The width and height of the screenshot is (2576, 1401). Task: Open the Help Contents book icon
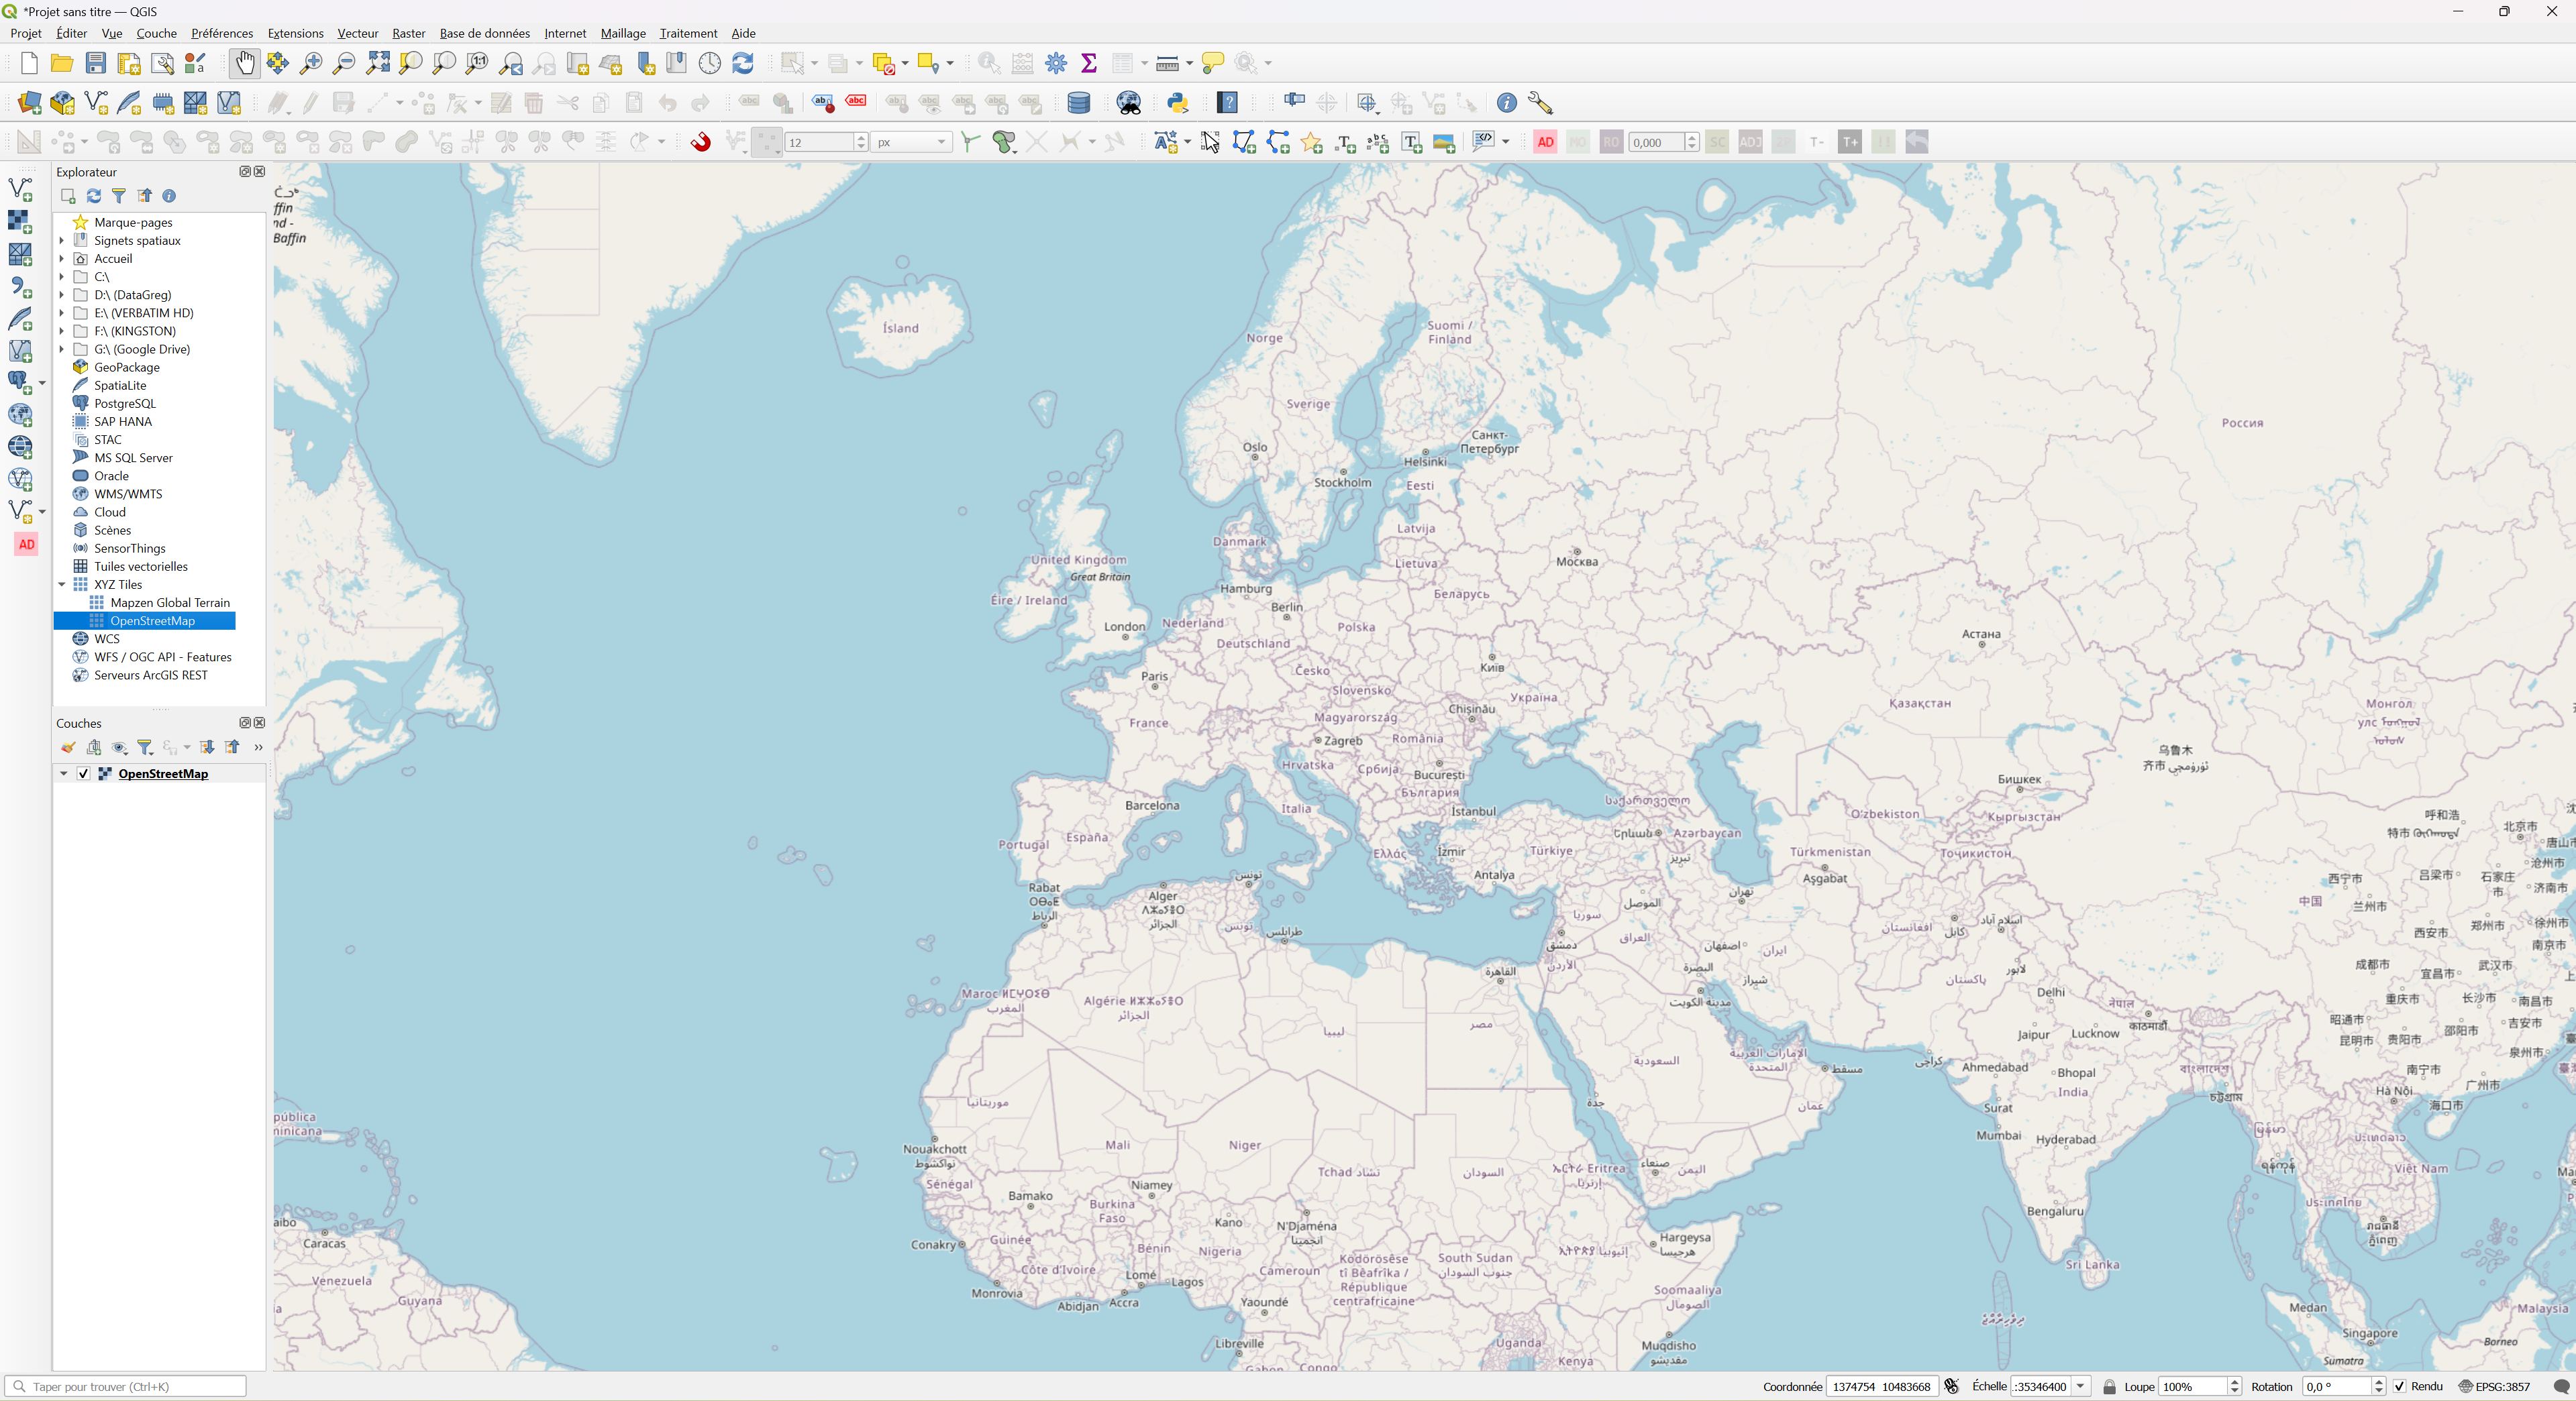click(x=1228, y=103)
